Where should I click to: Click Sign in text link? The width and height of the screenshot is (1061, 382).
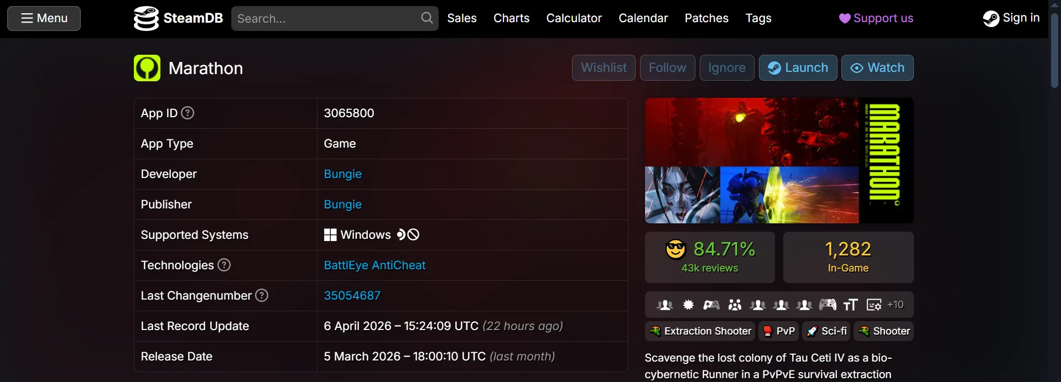pos(1021,18)
